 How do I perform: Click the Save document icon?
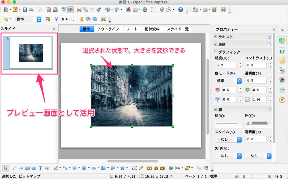pos(25,10)
